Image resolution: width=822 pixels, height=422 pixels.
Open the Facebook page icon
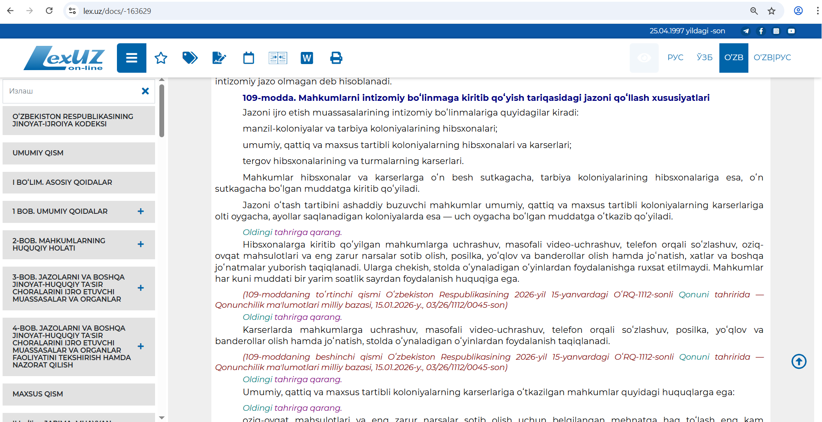coord(761,31)
